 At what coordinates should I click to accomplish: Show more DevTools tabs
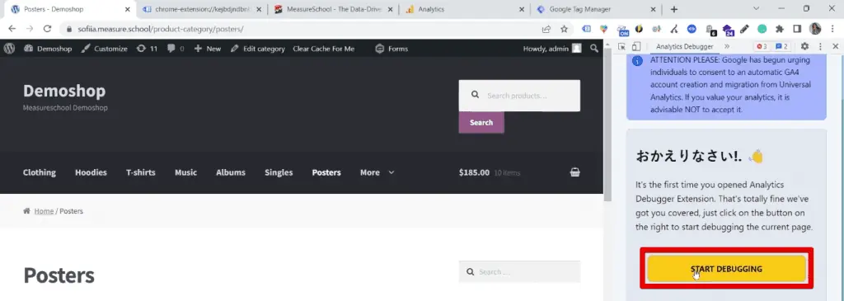click(727, 47)
